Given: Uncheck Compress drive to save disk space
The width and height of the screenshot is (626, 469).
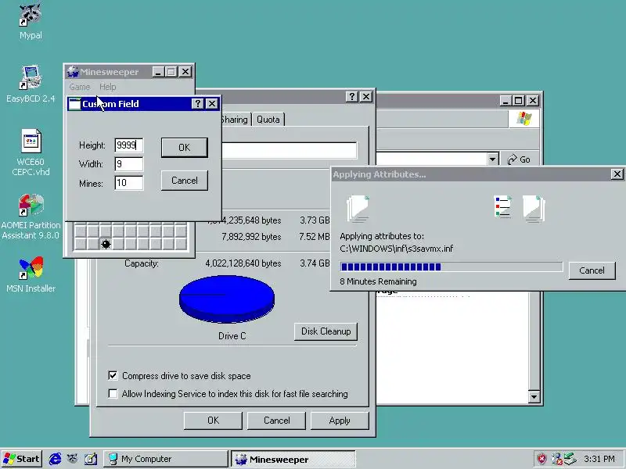Looking at the screenshot, I should click(x=113, y=375).
